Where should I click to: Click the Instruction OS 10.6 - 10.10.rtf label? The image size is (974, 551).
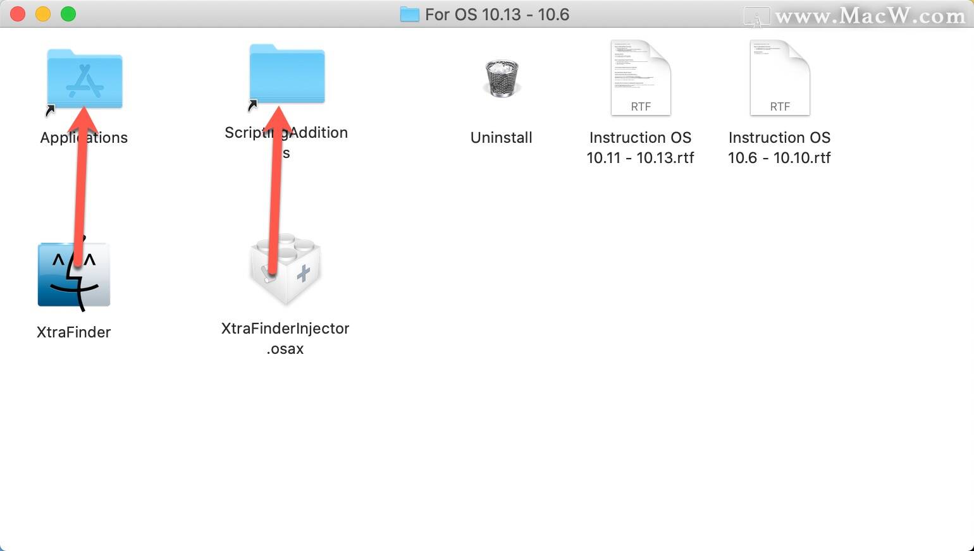pyautogui.click(x=780, y=147)
